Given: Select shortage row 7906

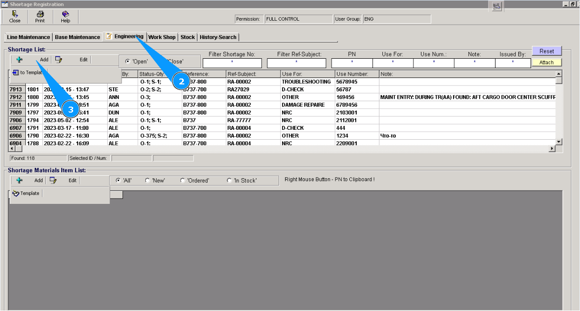Looking at the screenshot, I should click(282, 120).
